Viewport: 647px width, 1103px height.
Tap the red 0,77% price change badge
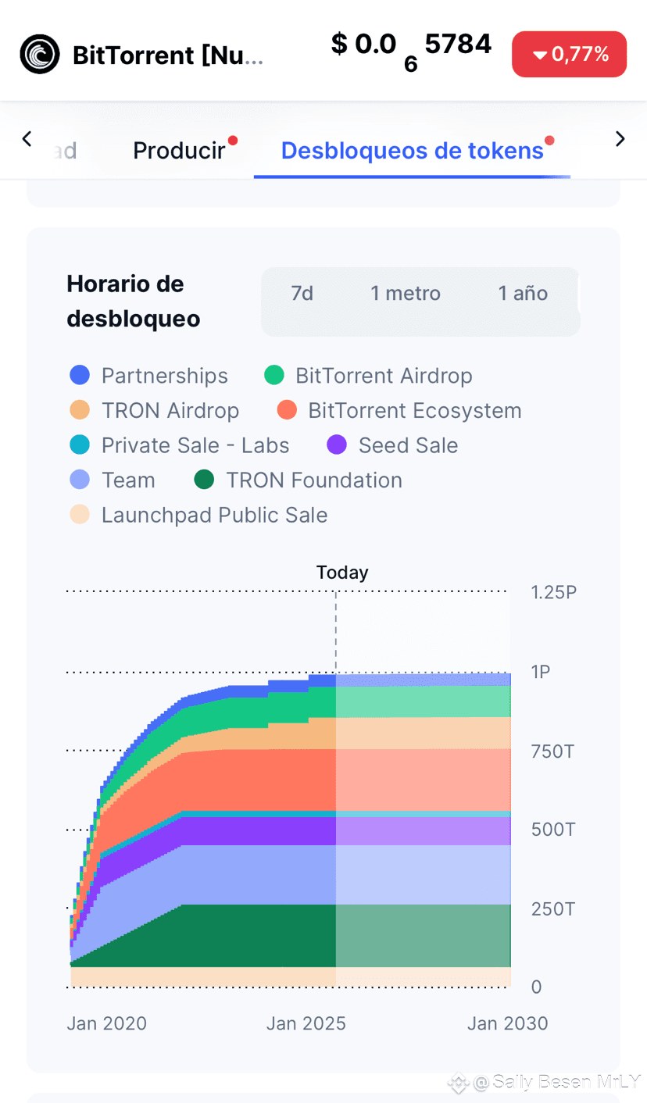569,54
